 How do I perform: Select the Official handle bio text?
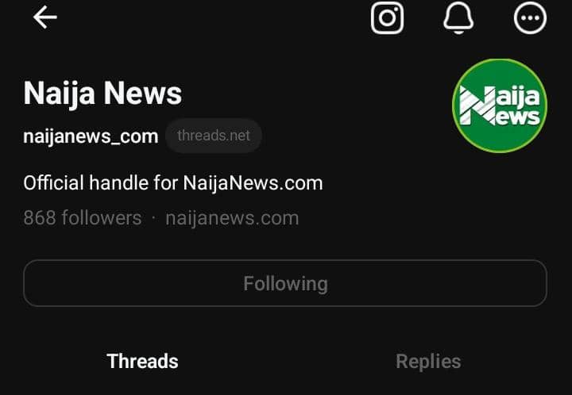click(173, 182)
